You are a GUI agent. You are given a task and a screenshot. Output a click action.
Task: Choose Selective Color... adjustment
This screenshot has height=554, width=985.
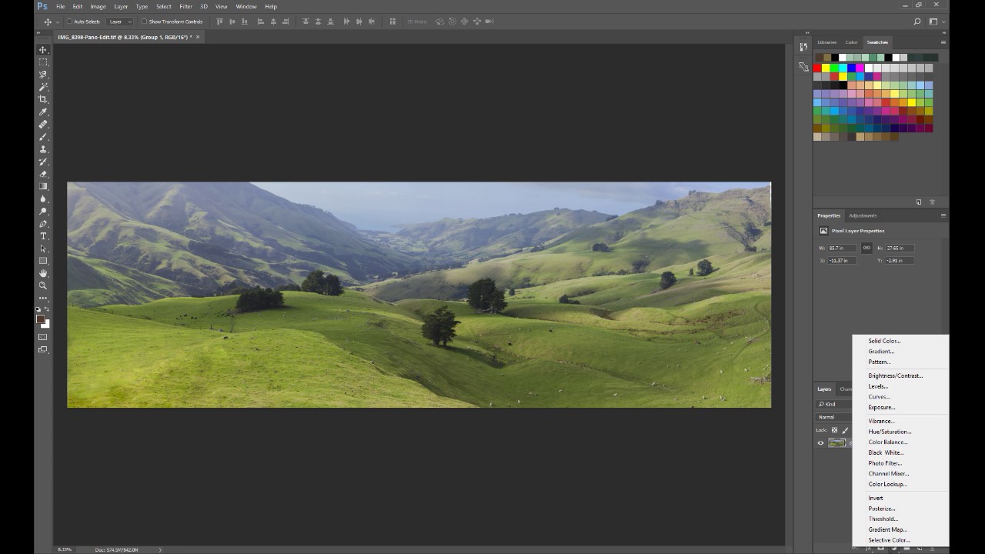click(x=889, y=540)
